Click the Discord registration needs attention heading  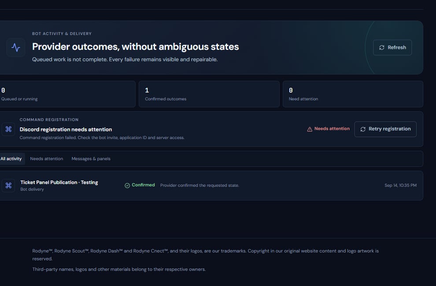[x=66, y=129]
